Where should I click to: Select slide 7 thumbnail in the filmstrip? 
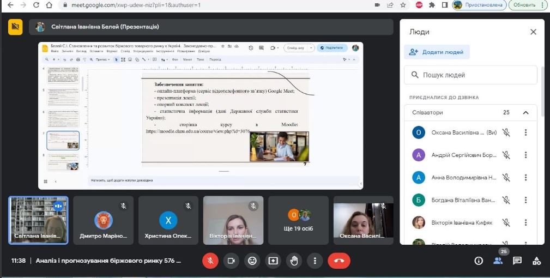coord(63,141)
